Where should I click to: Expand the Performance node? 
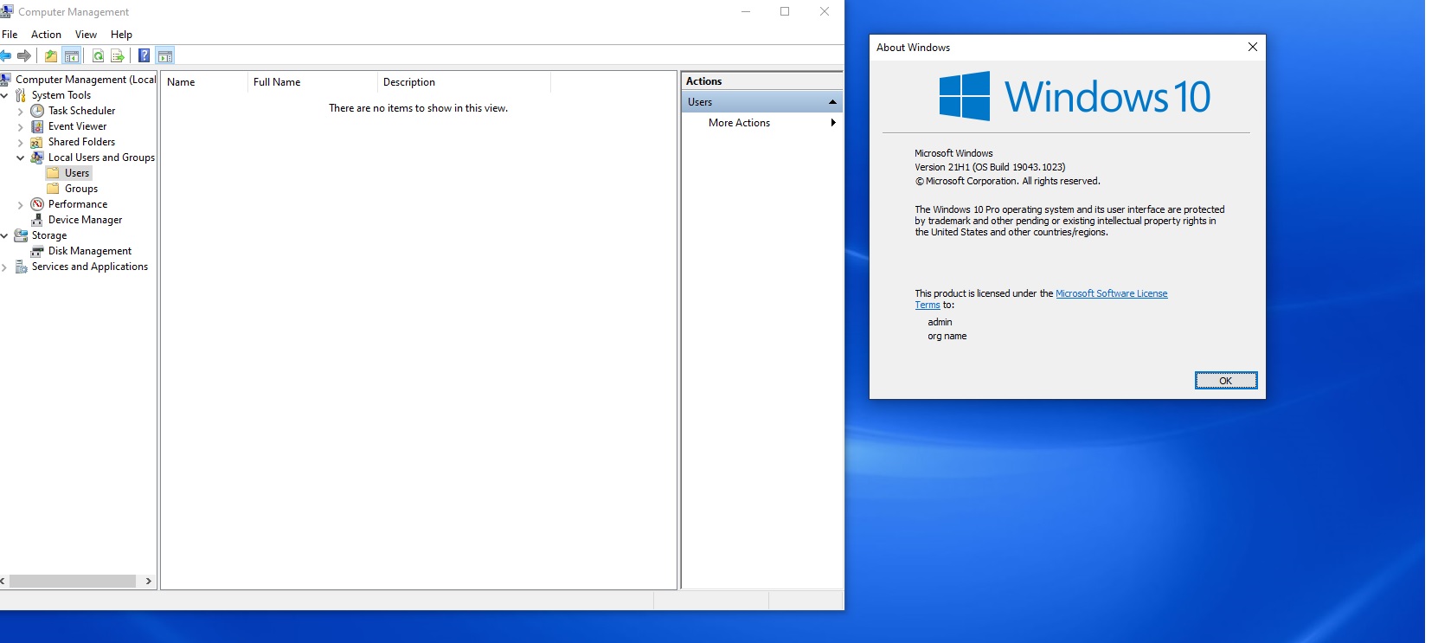tap(21, 204)
